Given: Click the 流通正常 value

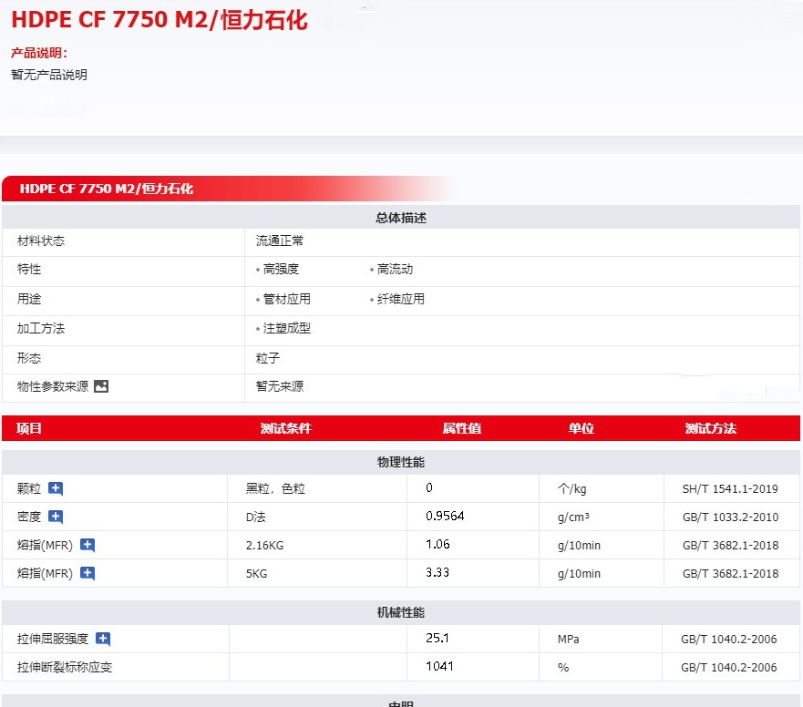Looking at the screenshot, I should click(x=280, y=241).
